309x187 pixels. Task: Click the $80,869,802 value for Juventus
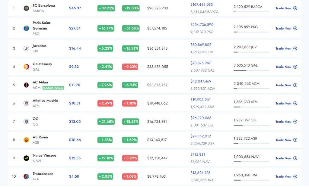click(201, 45)
